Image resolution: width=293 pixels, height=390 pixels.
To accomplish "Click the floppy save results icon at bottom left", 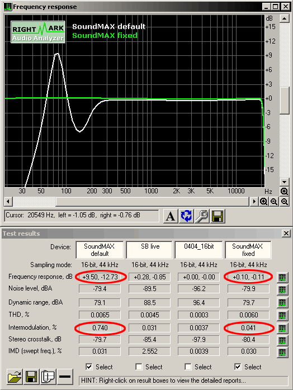I will 31,377.
